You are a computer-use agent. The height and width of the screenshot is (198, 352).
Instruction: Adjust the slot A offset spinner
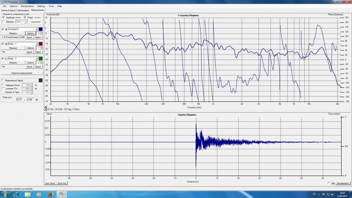click(41, 33)
